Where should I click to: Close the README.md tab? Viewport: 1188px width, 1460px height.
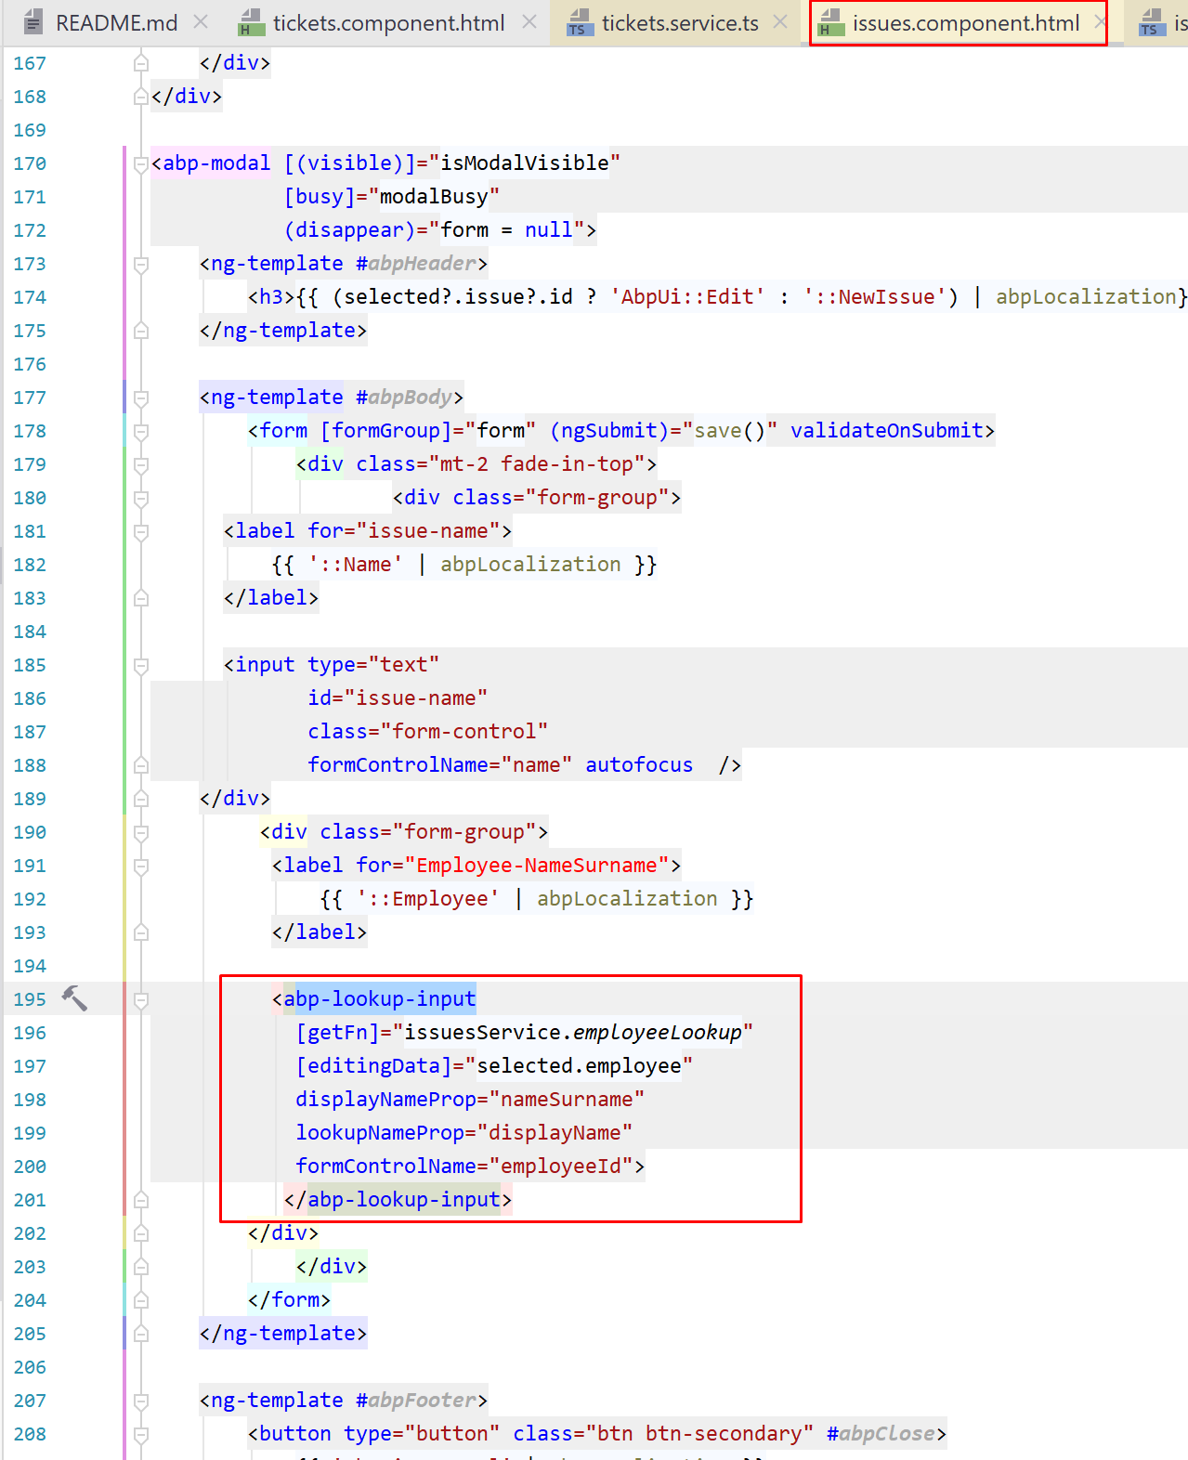point(201,21)
